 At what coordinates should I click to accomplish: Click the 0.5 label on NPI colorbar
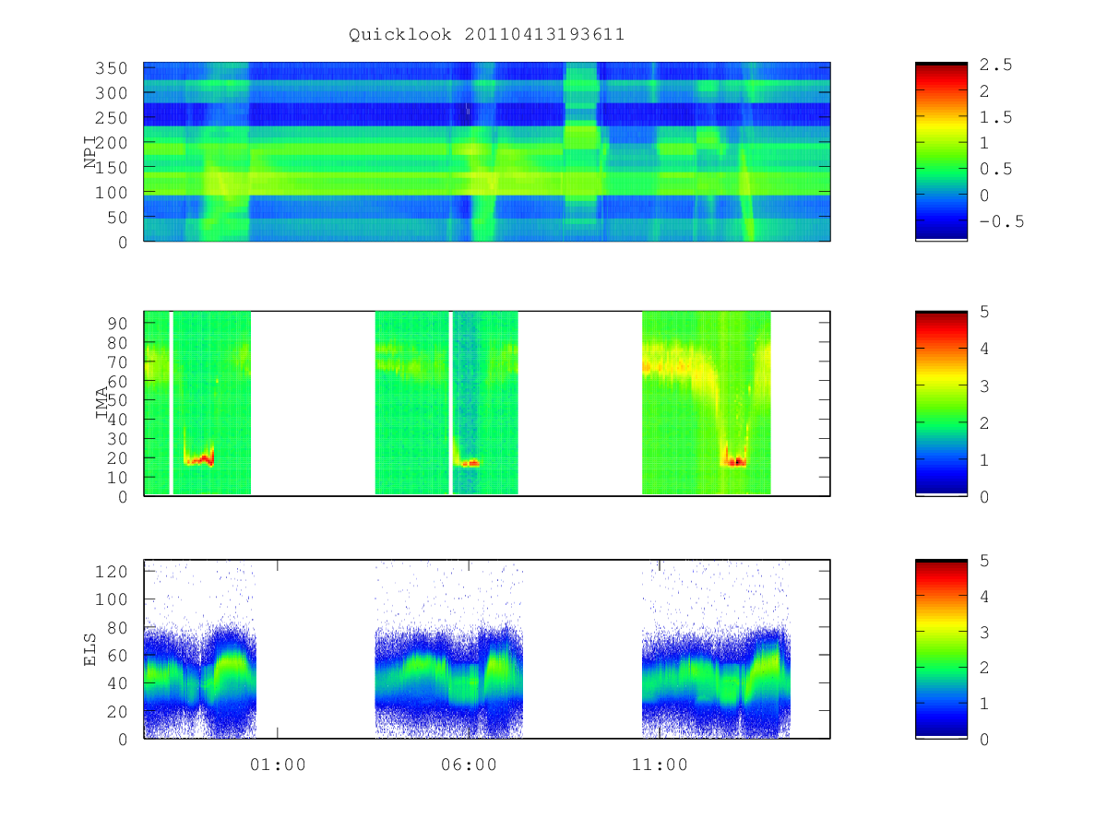[996, 169]
